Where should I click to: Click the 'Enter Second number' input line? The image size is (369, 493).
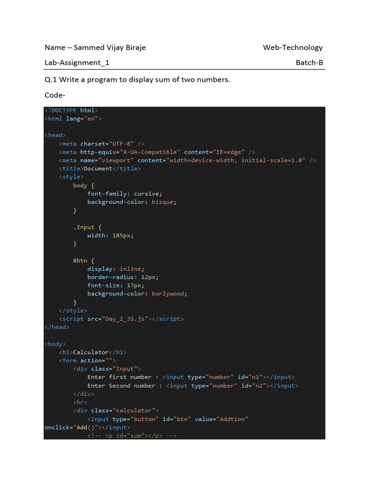(193, 386)
